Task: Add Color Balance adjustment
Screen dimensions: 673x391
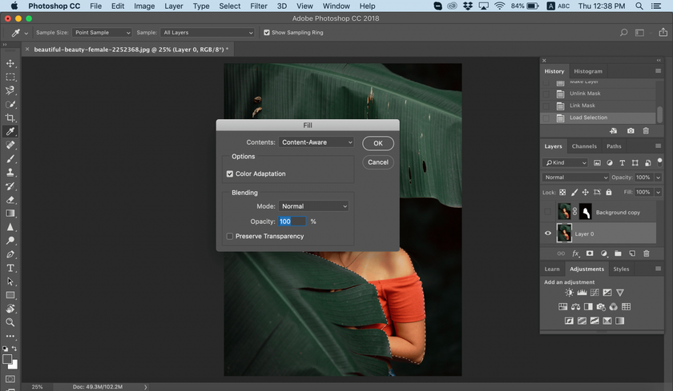Action: [x=575, y=306]
